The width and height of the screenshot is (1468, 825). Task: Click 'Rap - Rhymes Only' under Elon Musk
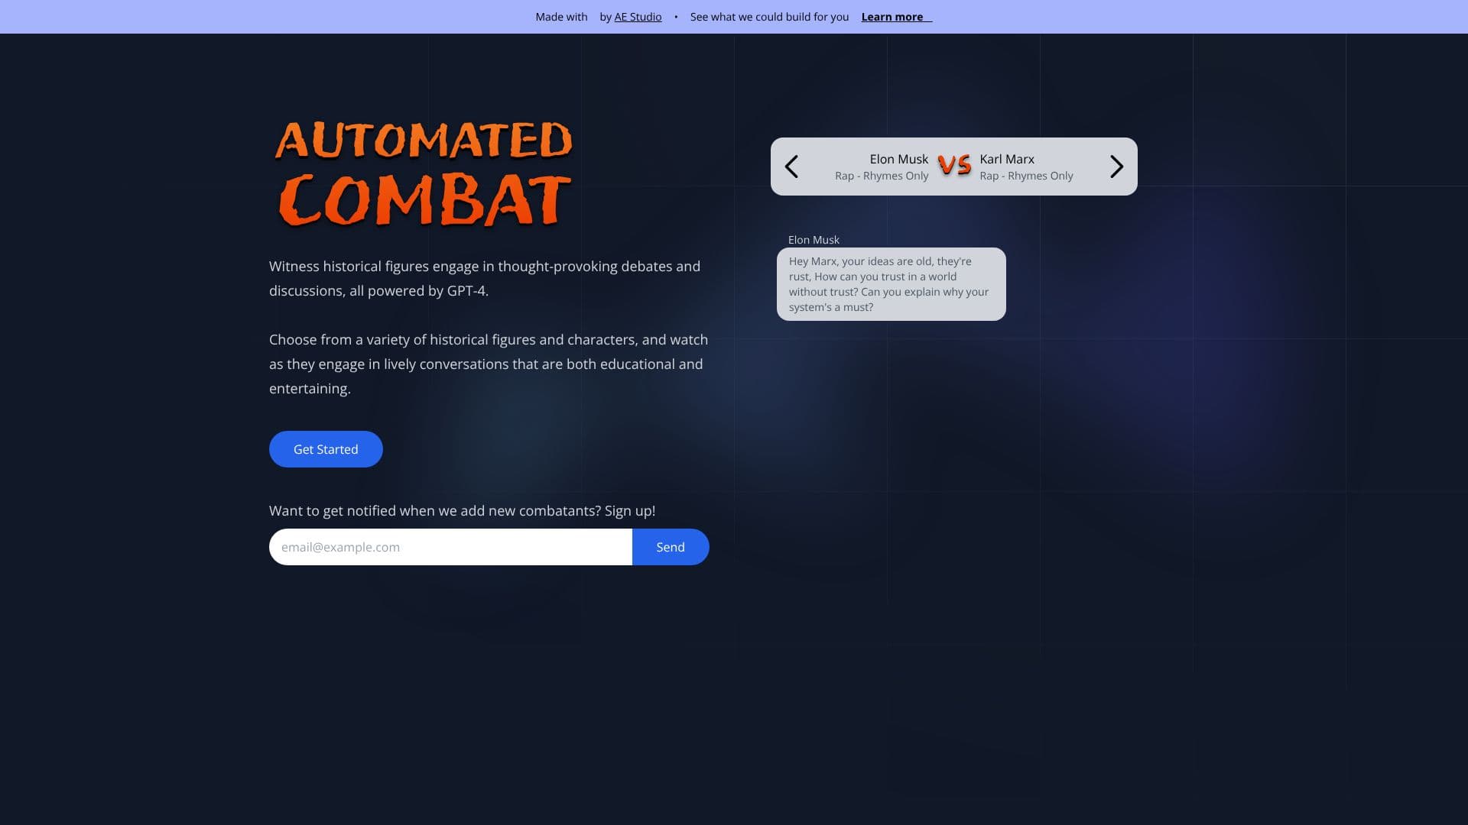882,176
